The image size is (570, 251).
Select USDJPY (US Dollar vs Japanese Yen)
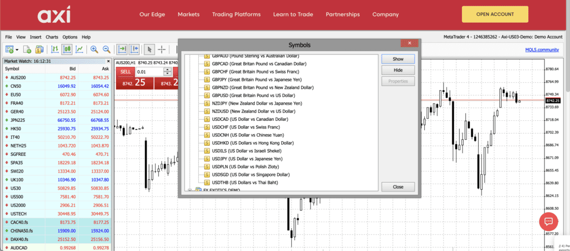(x=247, y=159)
